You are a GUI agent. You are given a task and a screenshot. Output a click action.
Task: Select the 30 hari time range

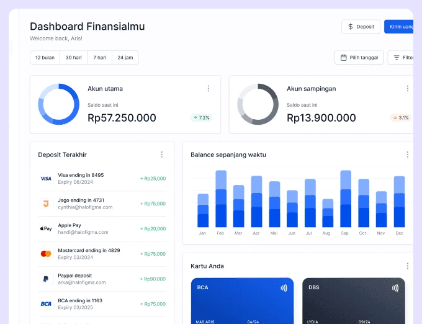(73, 58)
